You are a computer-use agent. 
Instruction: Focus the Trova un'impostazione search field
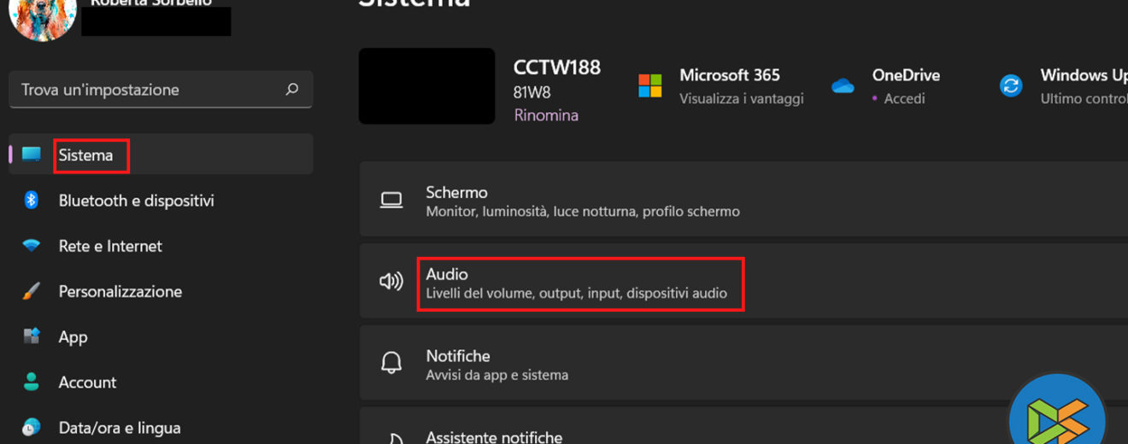tap(145, 90)
